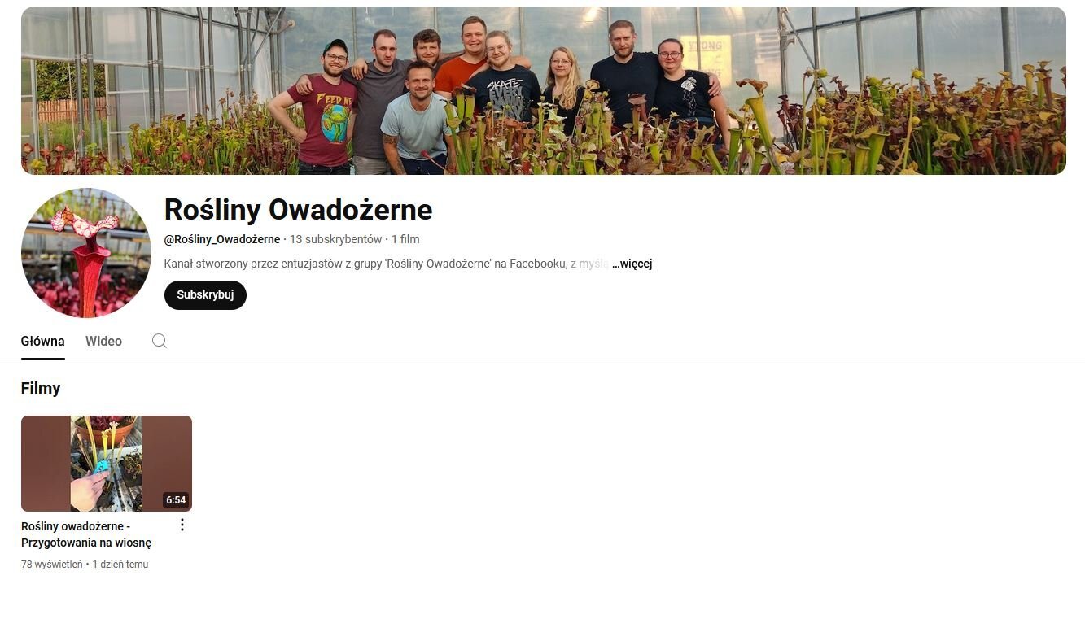
Task: Play the video from its thumbnail
Action: 107,464
